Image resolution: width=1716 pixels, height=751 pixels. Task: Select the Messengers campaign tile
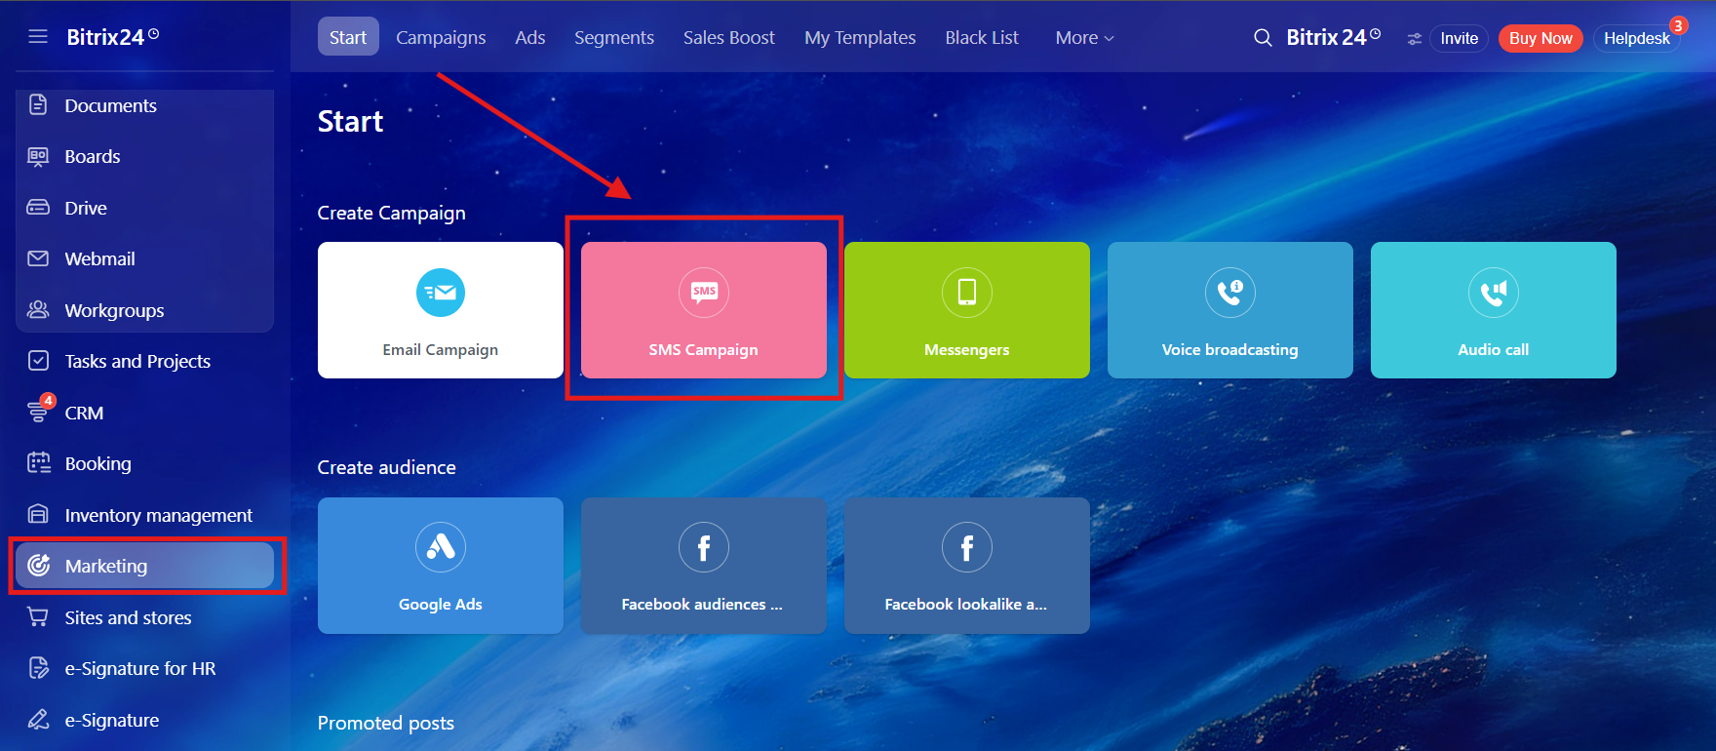(966, 310)
